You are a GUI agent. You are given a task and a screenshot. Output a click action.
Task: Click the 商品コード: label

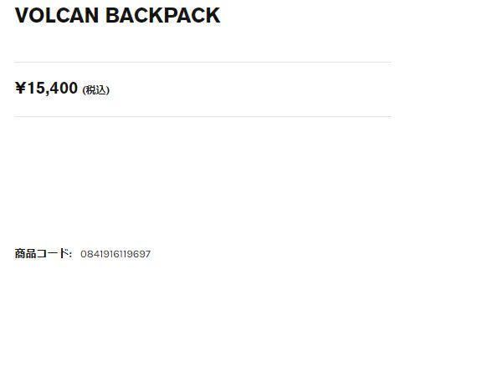pos(44,253)
